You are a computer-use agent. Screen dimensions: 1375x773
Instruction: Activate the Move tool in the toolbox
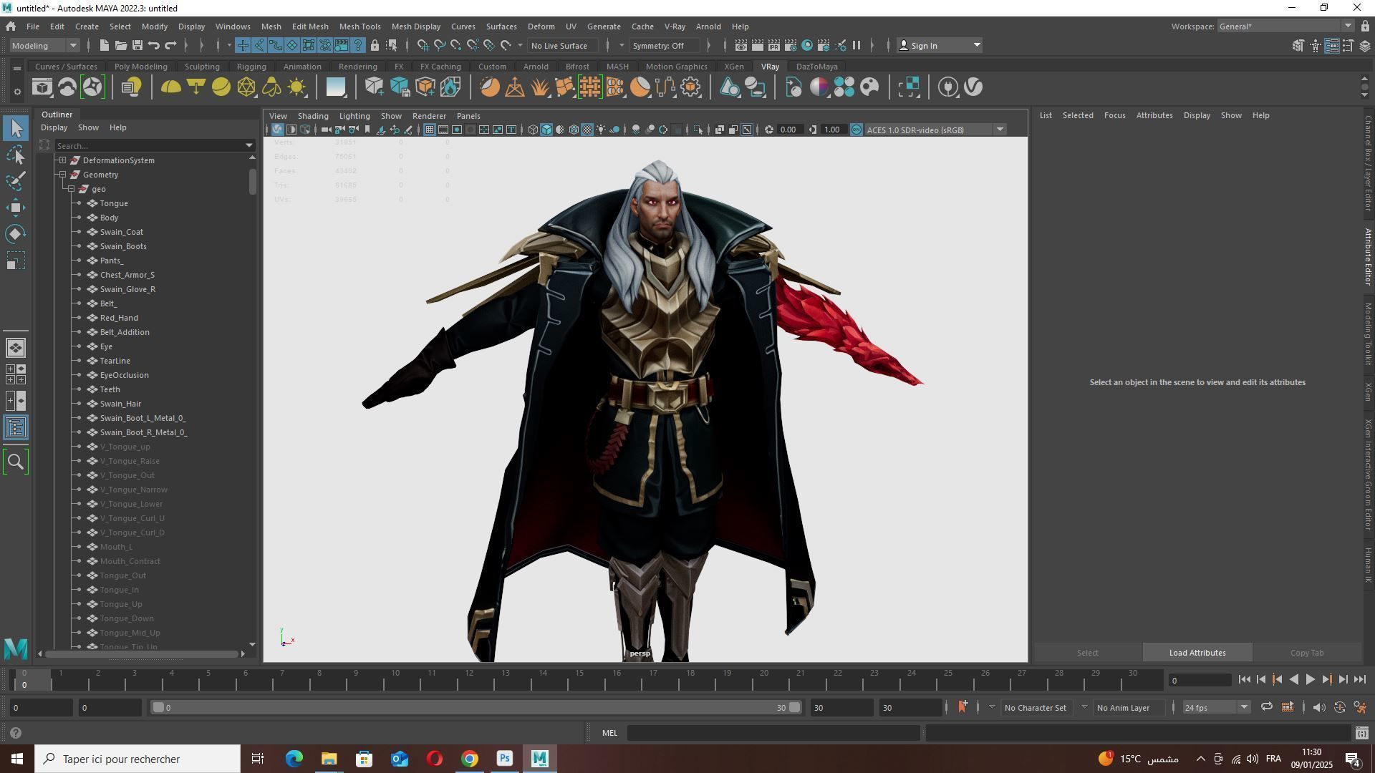coord(16,208)
